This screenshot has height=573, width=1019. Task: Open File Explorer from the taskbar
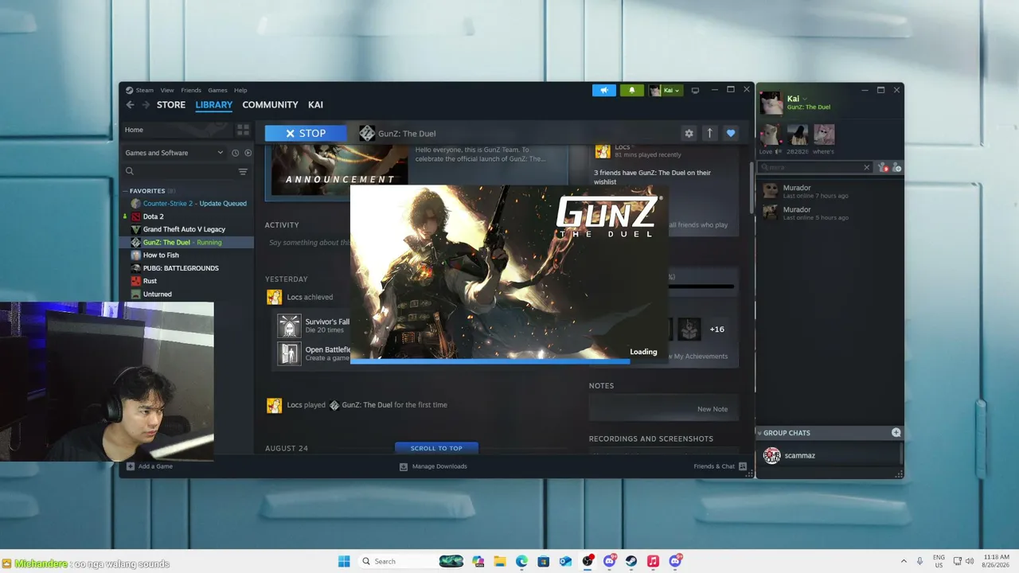(500, 561)
